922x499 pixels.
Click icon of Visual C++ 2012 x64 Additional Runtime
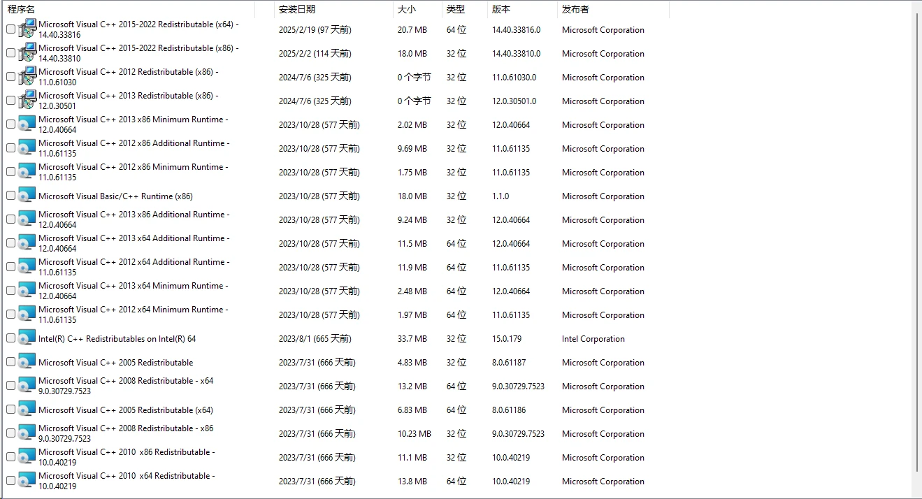(27, 267)
